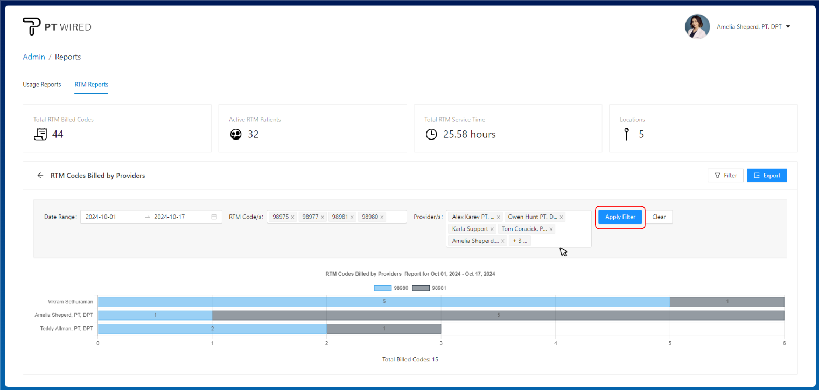819x390 pixels.
Task: Click the start date 2024-10-01 field
Action: pos(110,217)
